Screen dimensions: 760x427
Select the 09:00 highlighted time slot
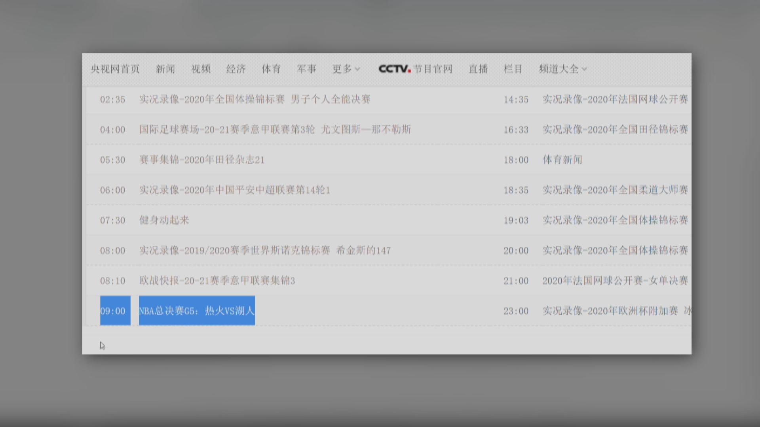point(115,311)
